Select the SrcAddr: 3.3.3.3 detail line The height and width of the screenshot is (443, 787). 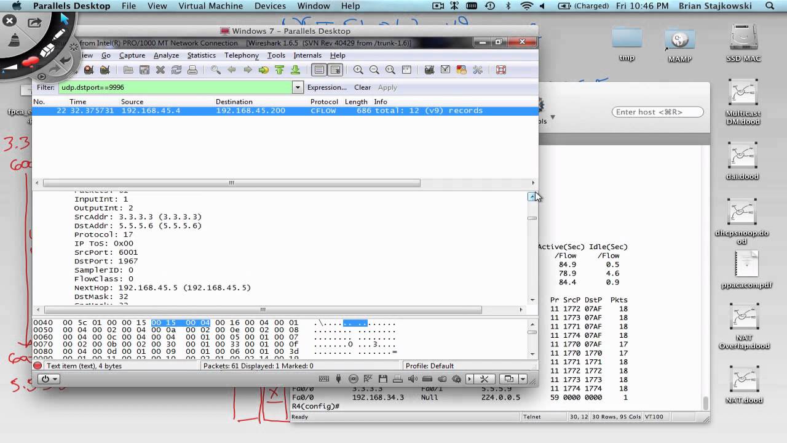138,217
